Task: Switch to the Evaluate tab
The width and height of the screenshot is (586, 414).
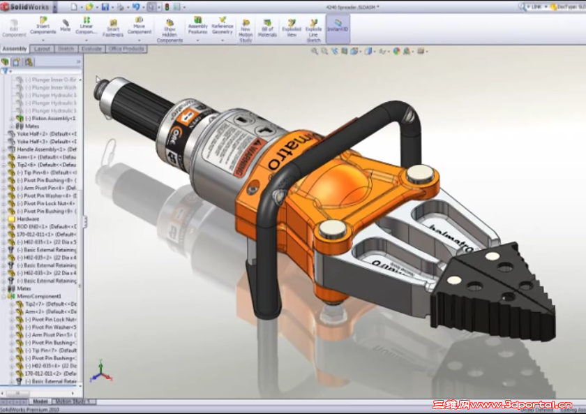Action: 91,49
